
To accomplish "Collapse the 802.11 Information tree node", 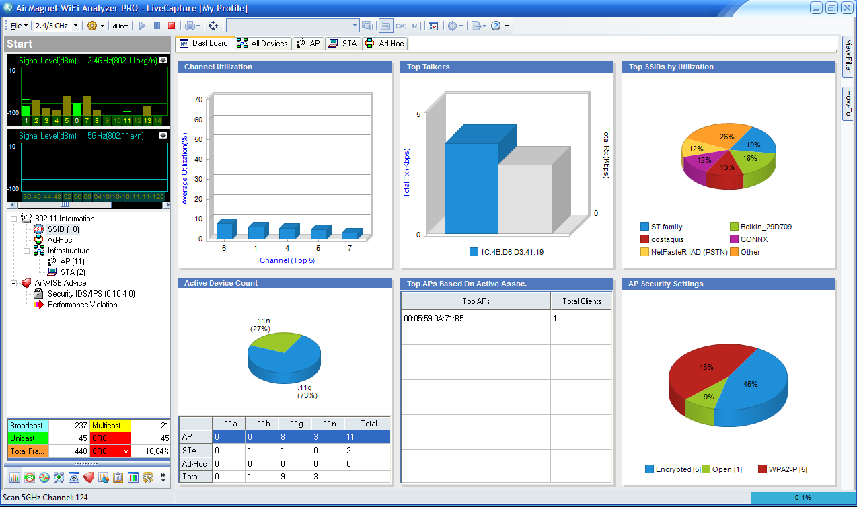I will coord(13,218).
